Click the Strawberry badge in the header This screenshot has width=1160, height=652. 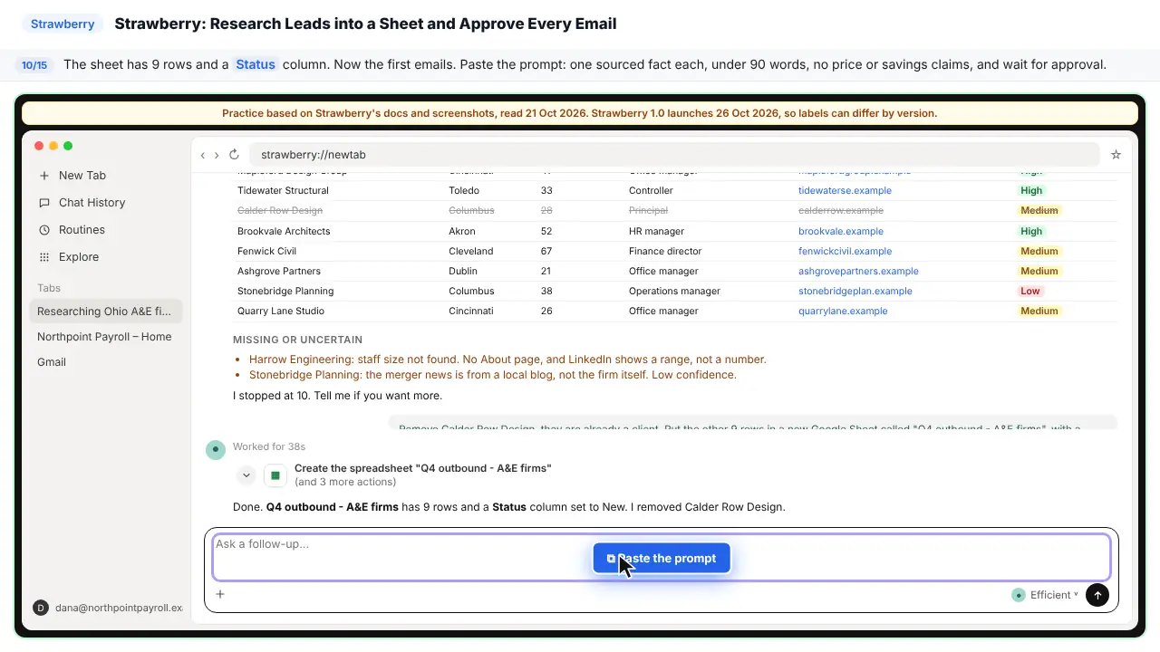[x=63, y=24]
